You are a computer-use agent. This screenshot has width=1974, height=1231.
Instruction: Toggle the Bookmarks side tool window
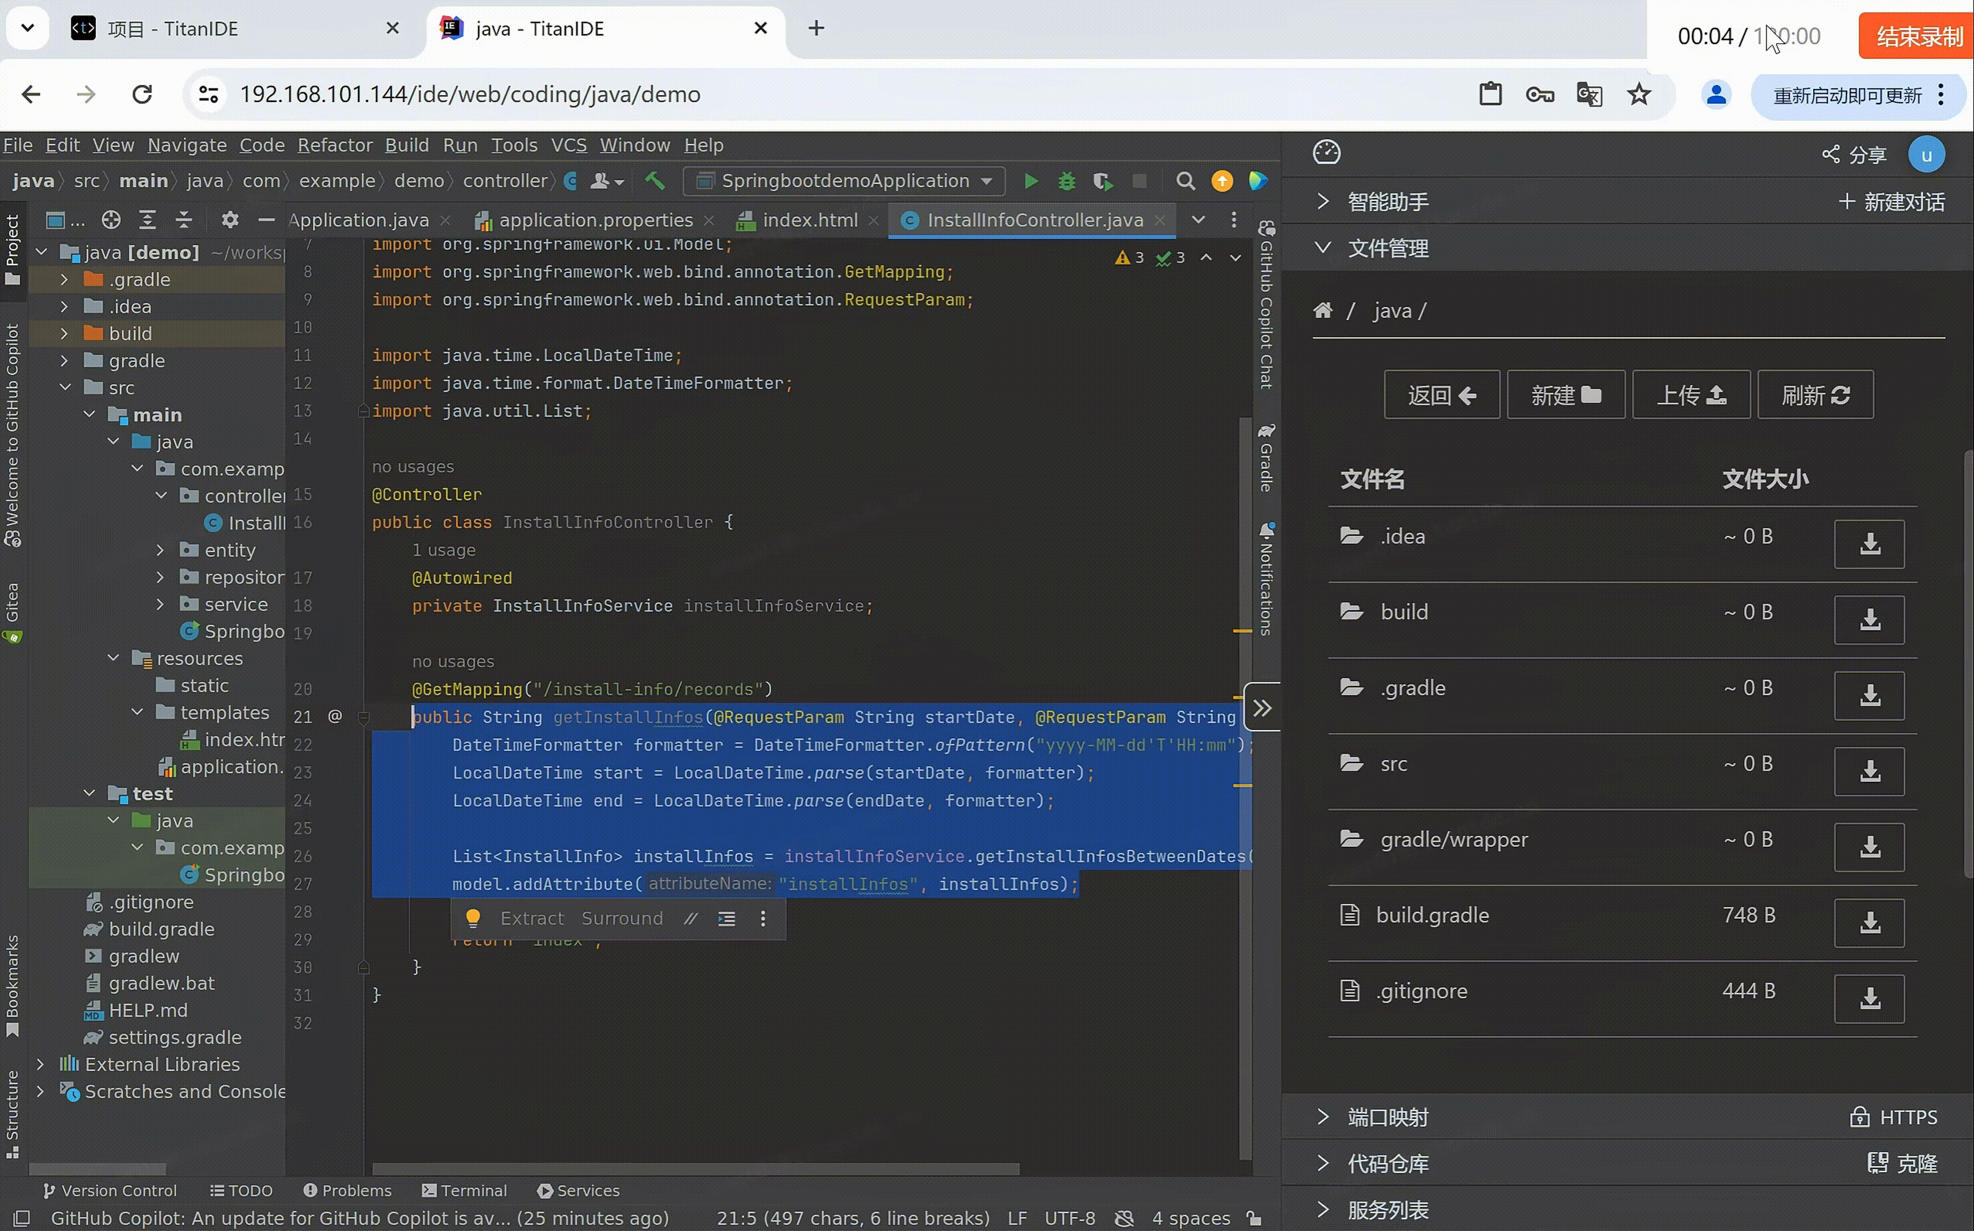13,986
